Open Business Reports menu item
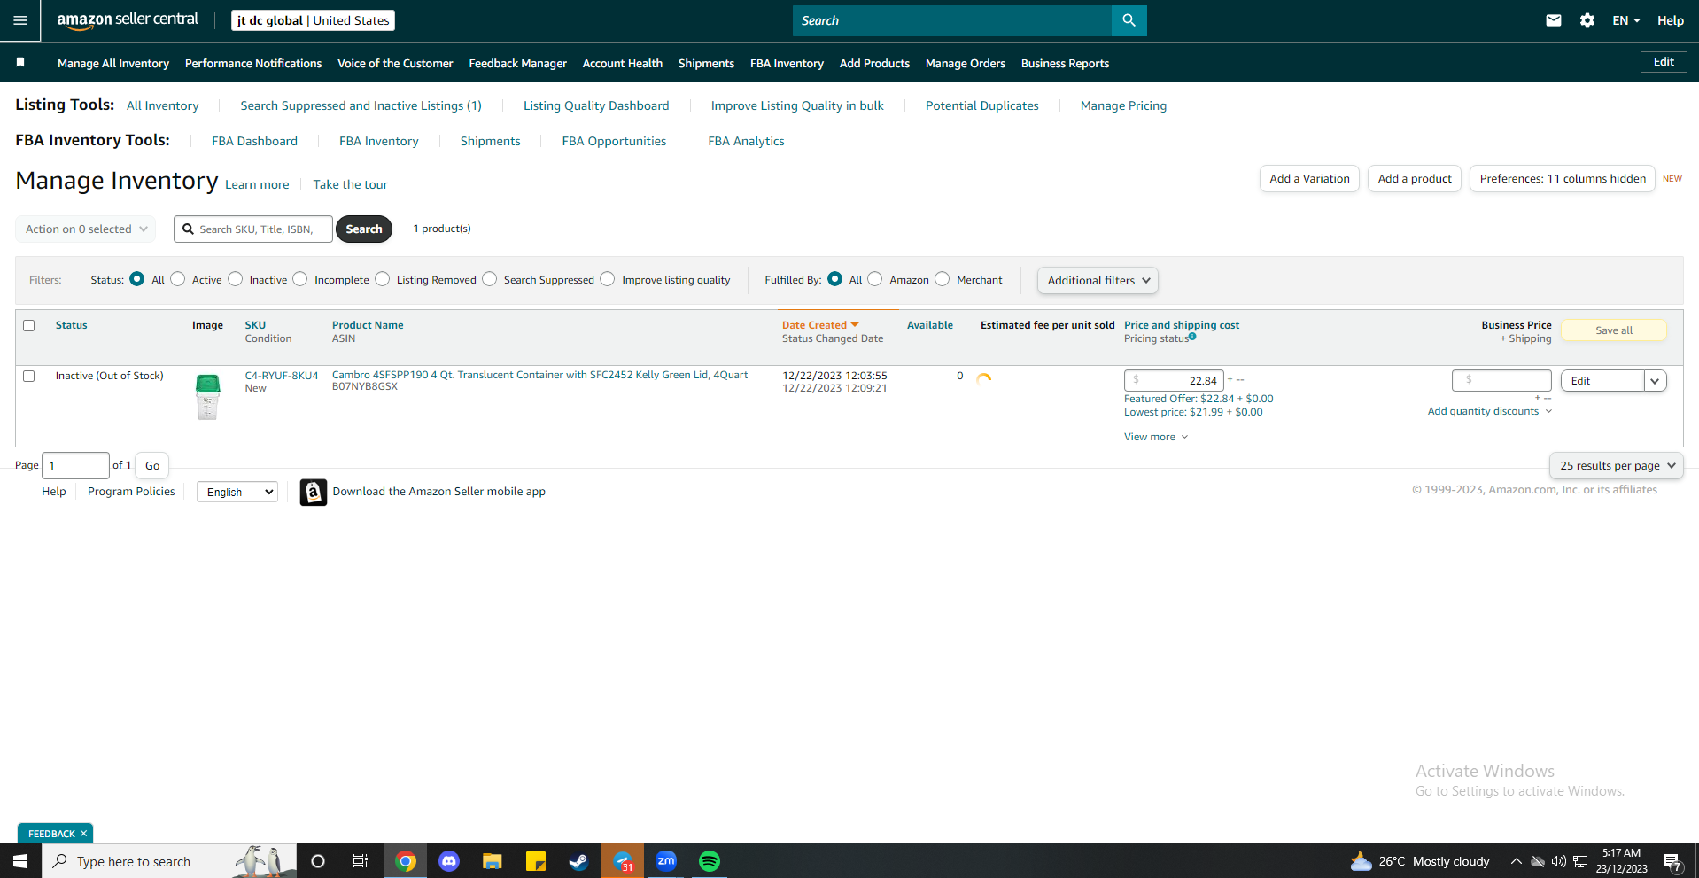The width and height of the screenshot is (1699, 878). pos(1065,63)
